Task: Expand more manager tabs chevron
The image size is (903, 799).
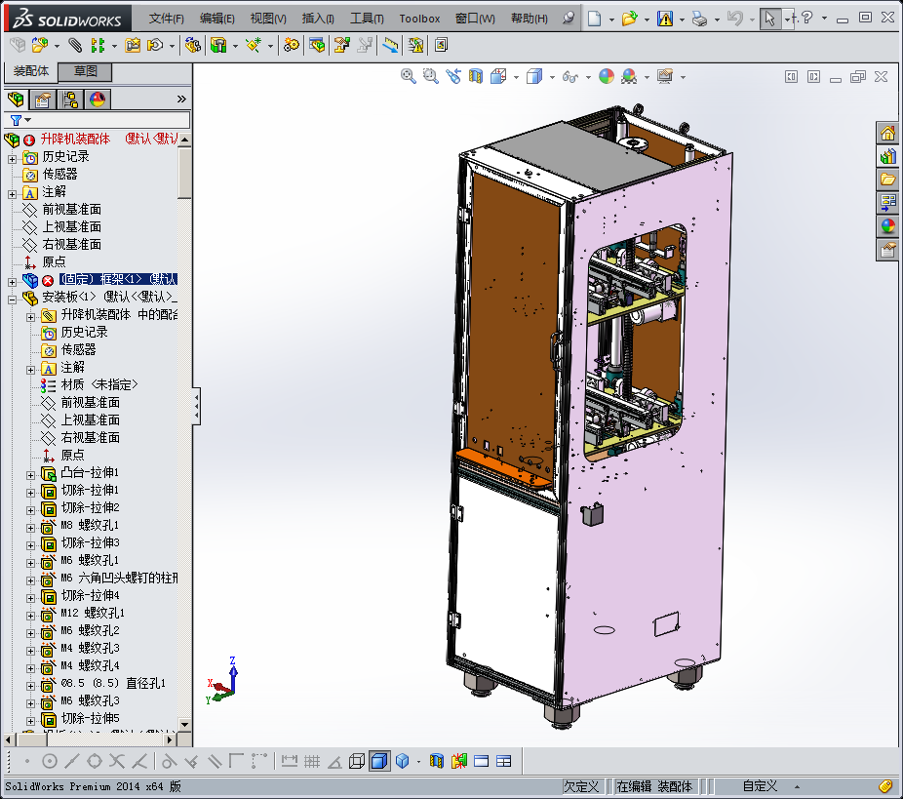Action: (181, 100)
